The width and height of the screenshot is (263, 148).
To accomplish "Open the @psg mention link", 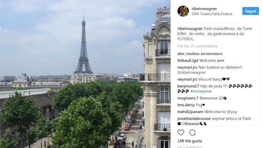I will (232, 112).
